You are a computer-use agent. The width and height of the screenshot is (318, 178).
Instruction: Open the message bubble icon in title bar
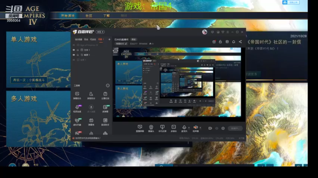coord(212,32)
